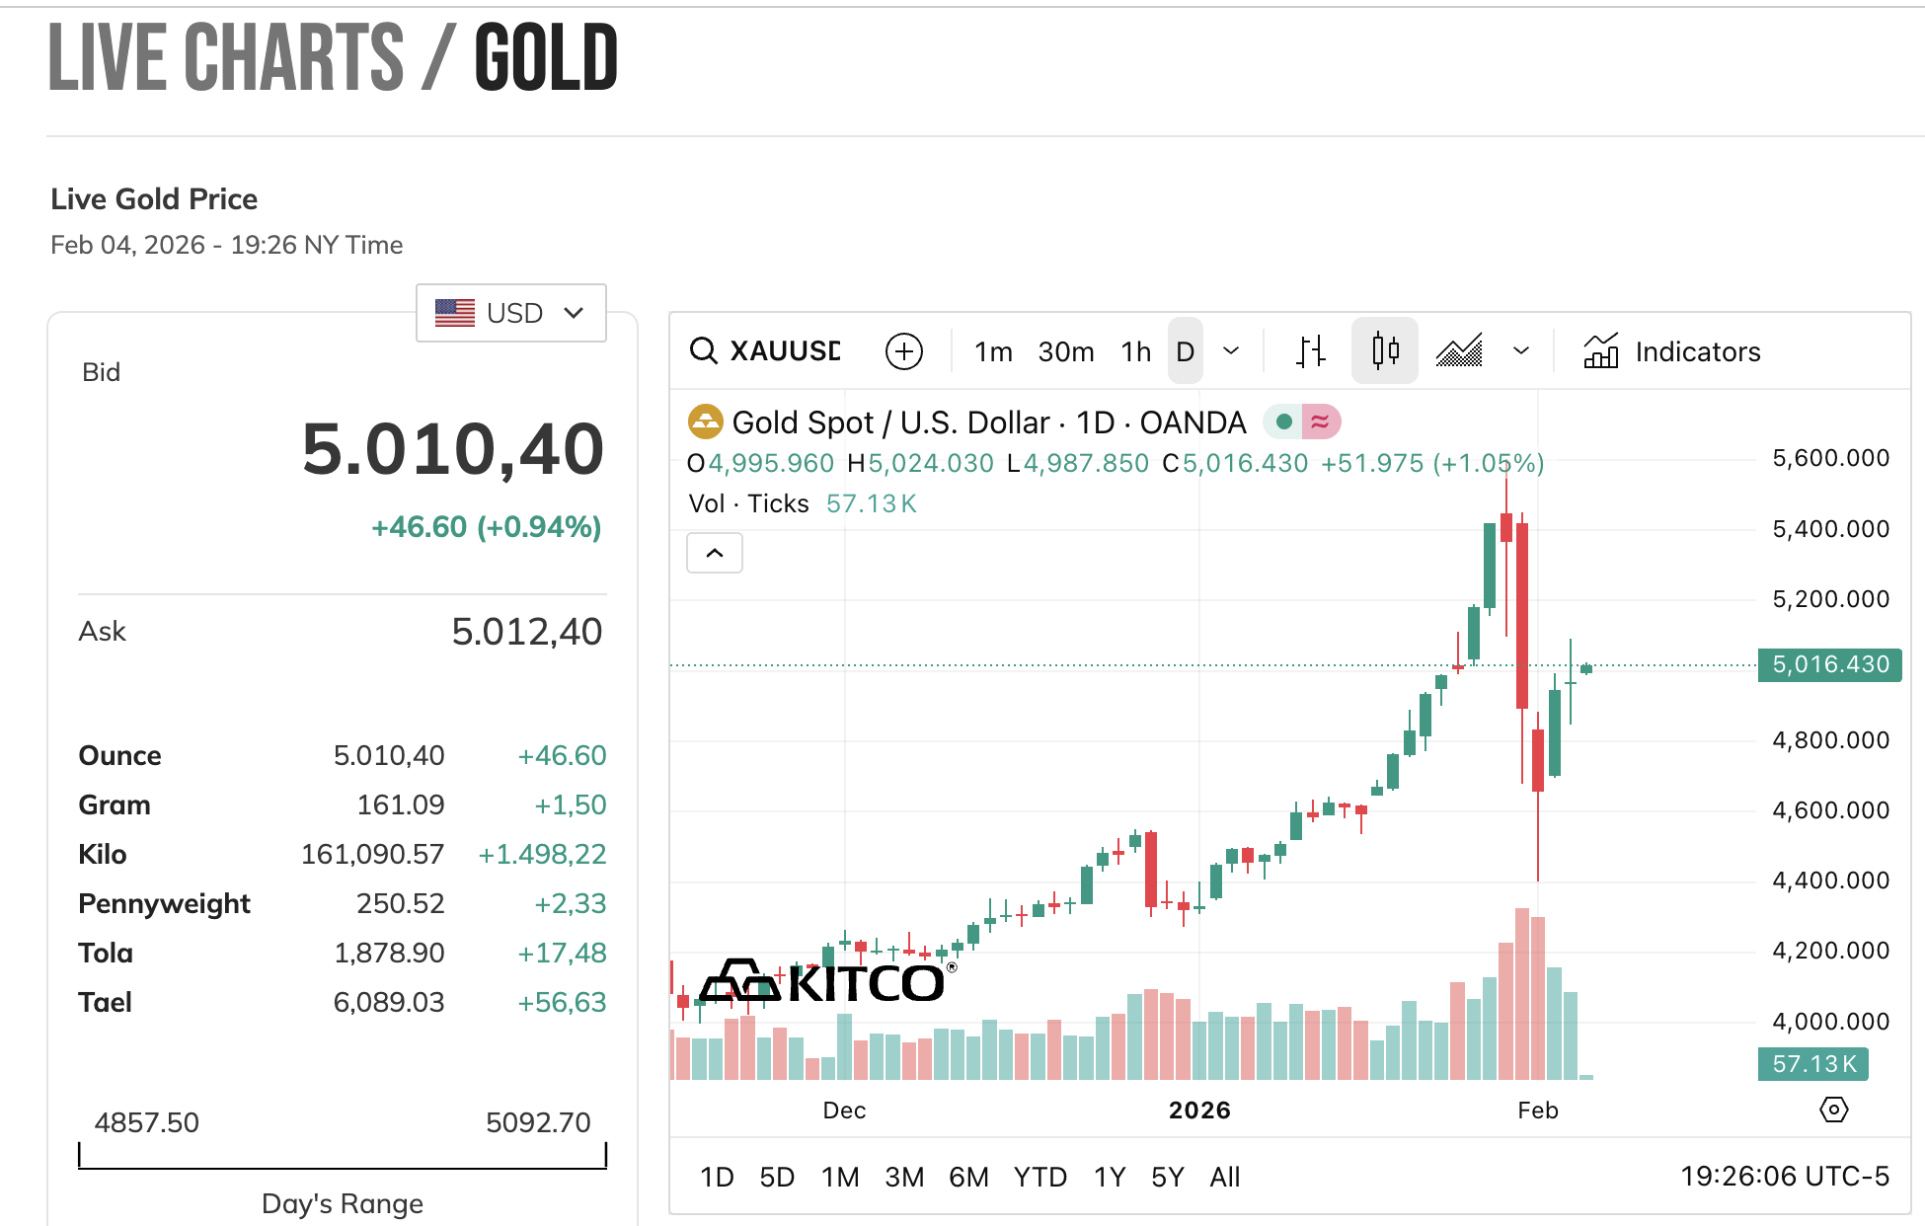Select the 30m interval

pyautogui.click(x=1065, y=351)
